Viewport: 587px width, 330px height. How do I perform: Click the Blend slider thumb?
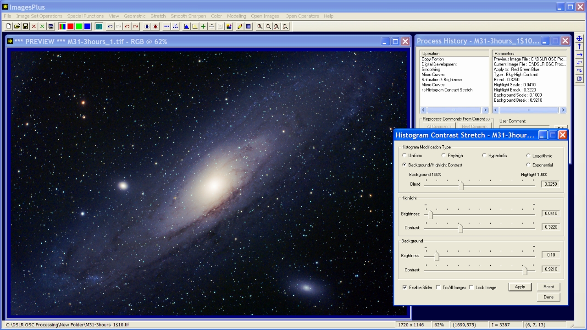(x=461, y=185)
